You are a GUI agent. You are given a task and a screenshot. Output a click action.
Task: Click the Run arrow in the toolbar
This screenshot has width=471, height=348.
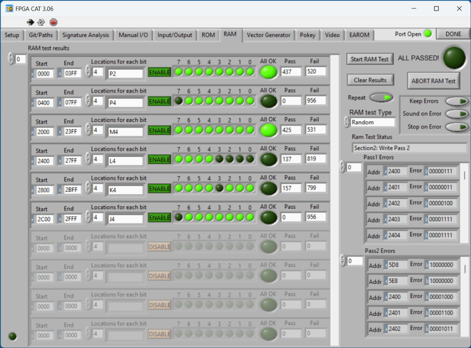click(x=30, y=22)
